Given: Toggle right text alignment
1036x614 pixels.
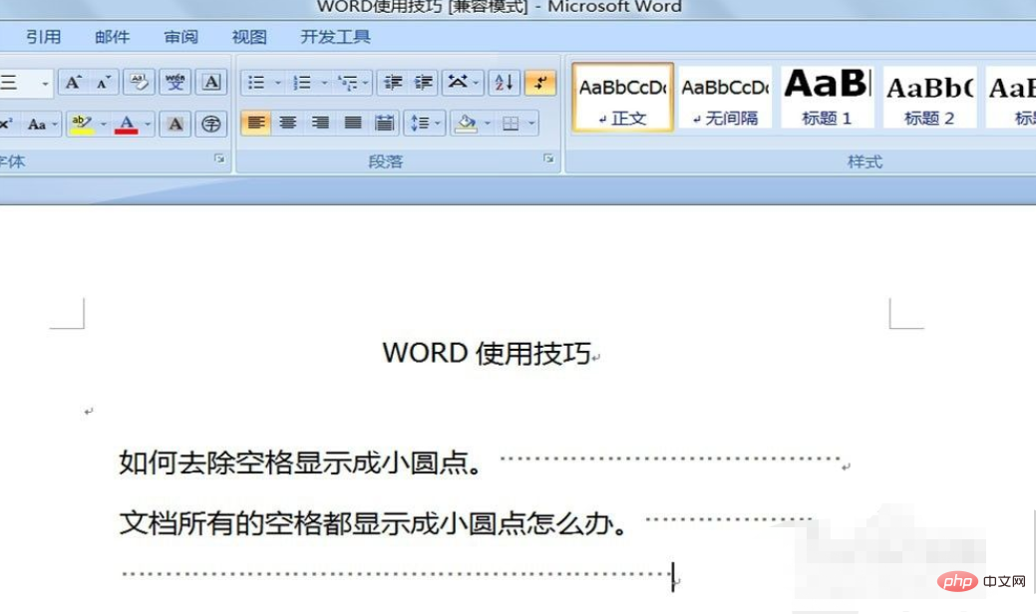Looking at the screenshot, I should (x=320, y=123).
